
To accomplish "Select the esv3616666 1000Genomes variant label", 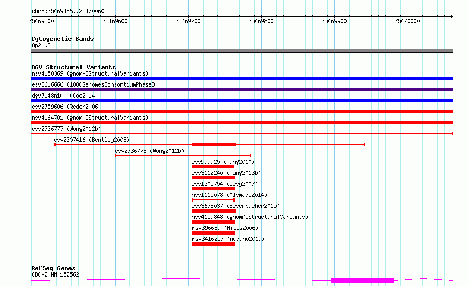I will coord(95,84).
